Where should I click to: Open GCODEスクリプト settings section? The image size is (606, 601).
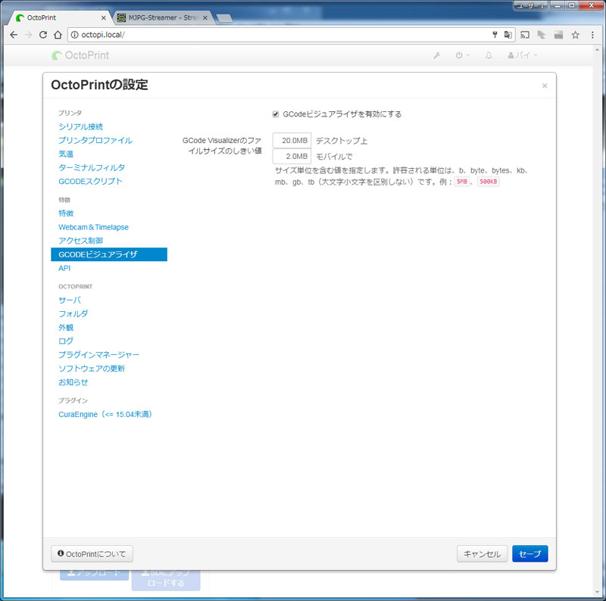pos(90,181)
